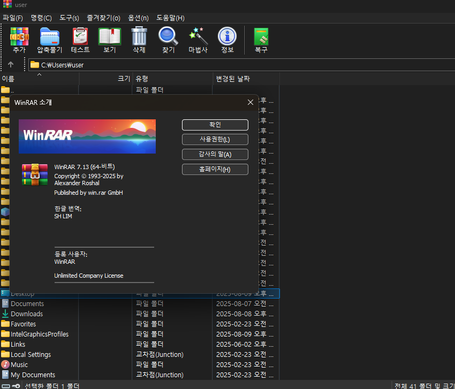The width and height of the screenshot is (455, 389).
Task: Click 'WinRAR 7.13 (64-비트)' version text
Action: 85,167
